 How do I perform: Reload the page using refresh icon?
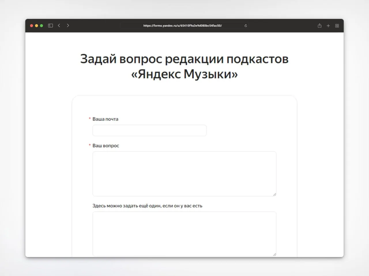pyautogui.click(x=246, y=26)
